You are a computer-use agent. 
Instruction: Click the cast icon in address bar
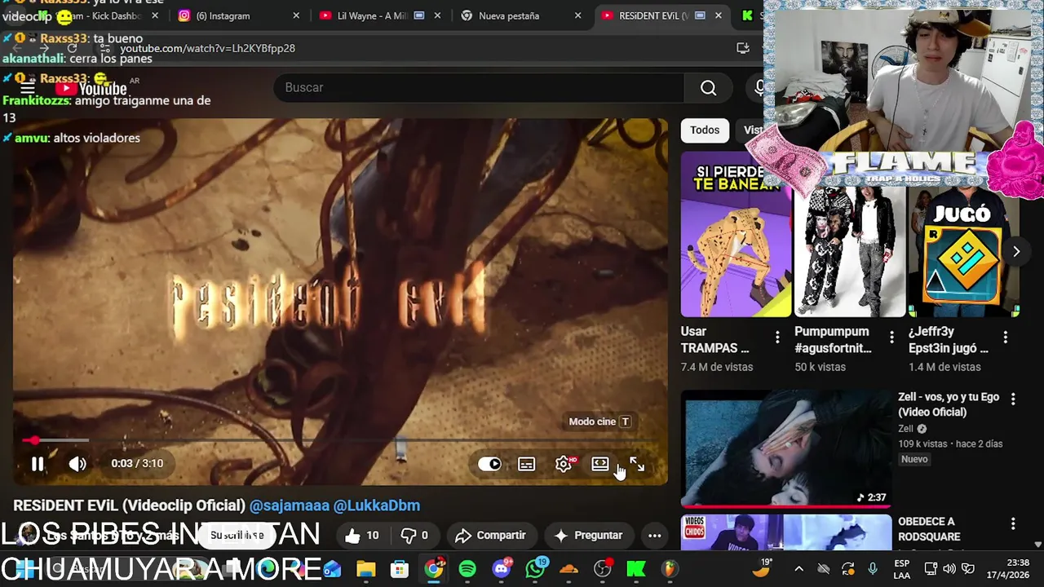coord(742,48)
